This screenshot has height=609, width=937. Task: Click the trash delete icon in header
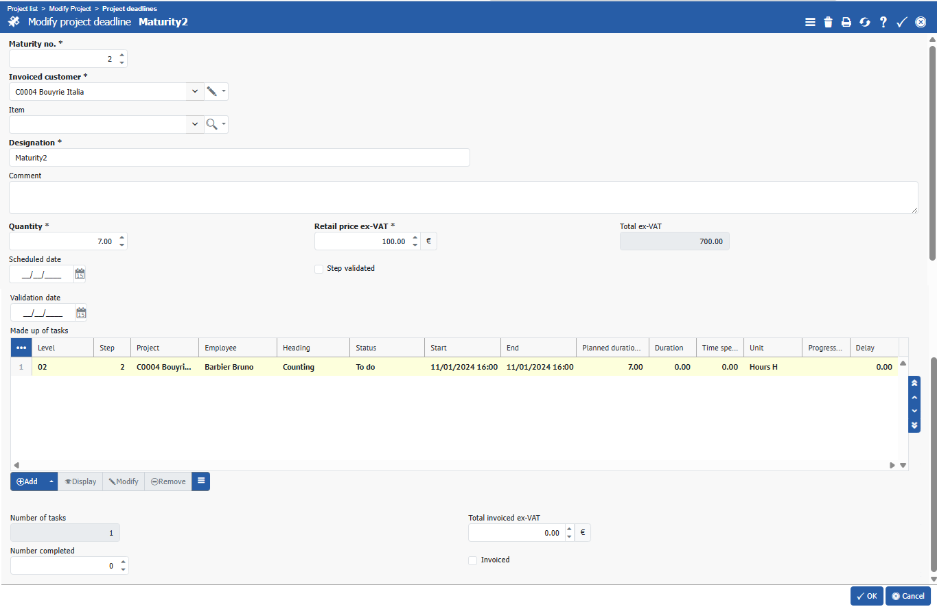828,22
